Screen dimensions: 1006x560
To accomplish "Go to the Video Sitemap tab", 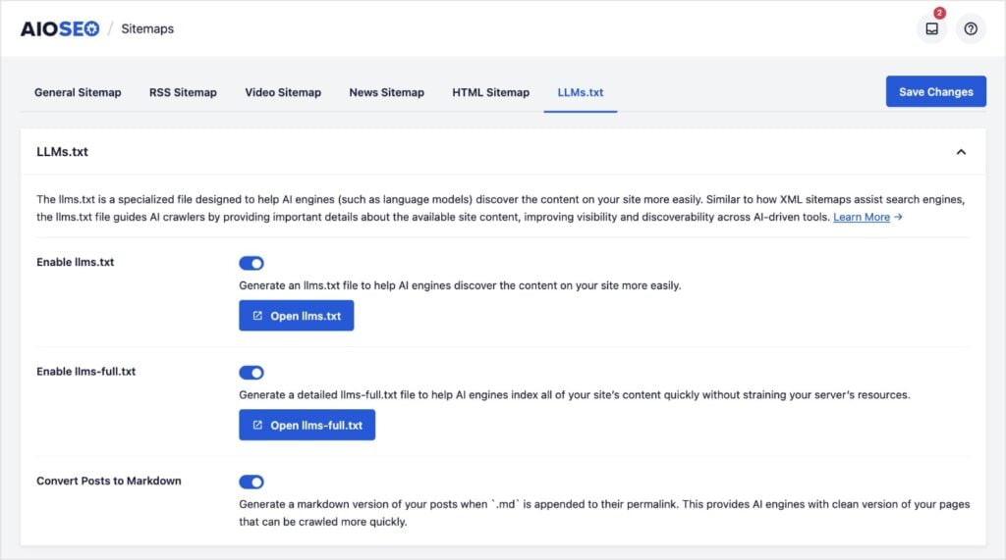I will point(283,92).
